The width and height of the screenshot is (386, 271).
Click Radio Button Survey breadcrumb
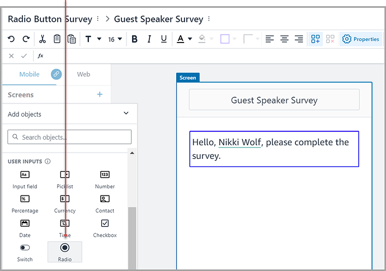click(50, 19)
